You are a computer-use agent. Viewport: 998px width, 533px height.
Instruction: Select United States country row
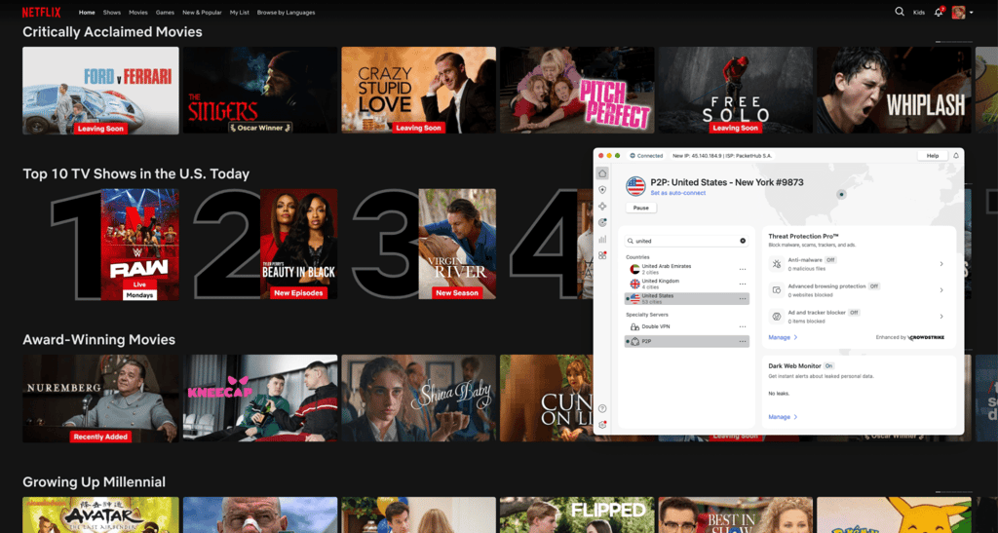pyautogui.click(x=687, y=299)
